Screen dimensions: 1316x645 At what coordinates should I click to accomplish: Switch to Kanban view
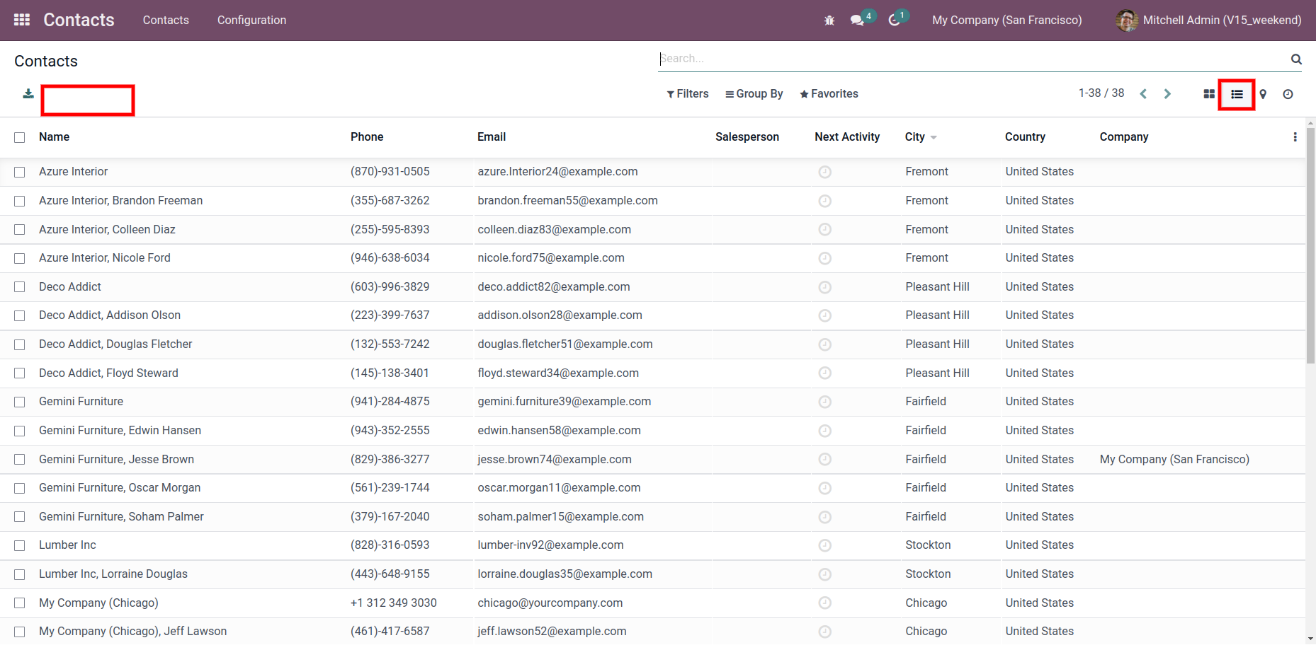[1209, 94]
